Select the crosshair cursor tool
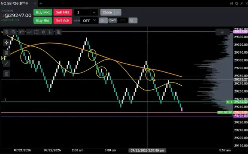The image size is (248, 154). 6,42
